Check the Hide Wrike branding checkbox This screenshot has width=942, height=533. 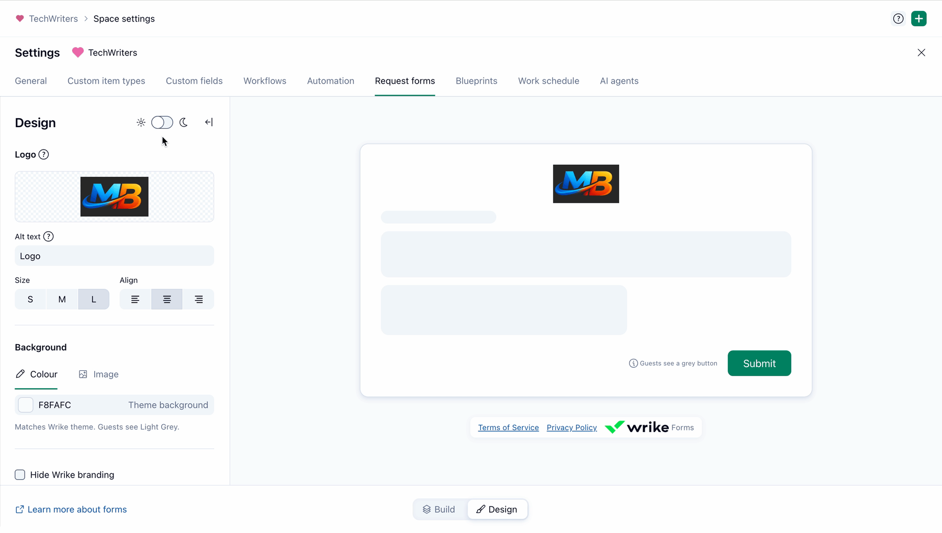20,475
